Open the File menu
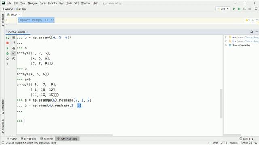259x145 pixels. click(x=9, y=3)
